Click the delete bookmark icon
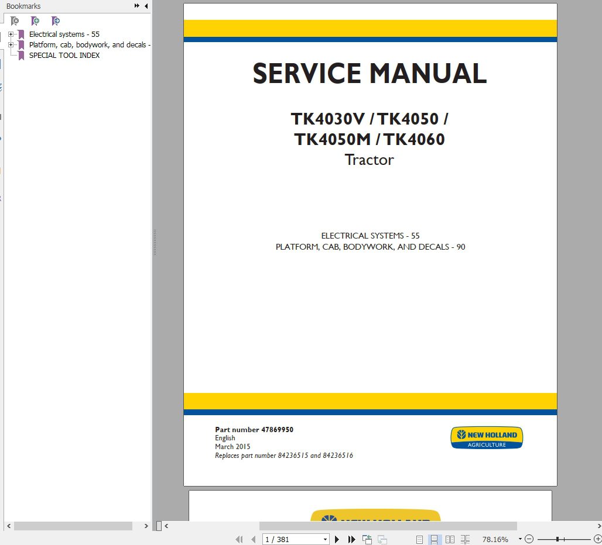Image resolution: width=602 pixels, height=545 pixels. [15, 20]
